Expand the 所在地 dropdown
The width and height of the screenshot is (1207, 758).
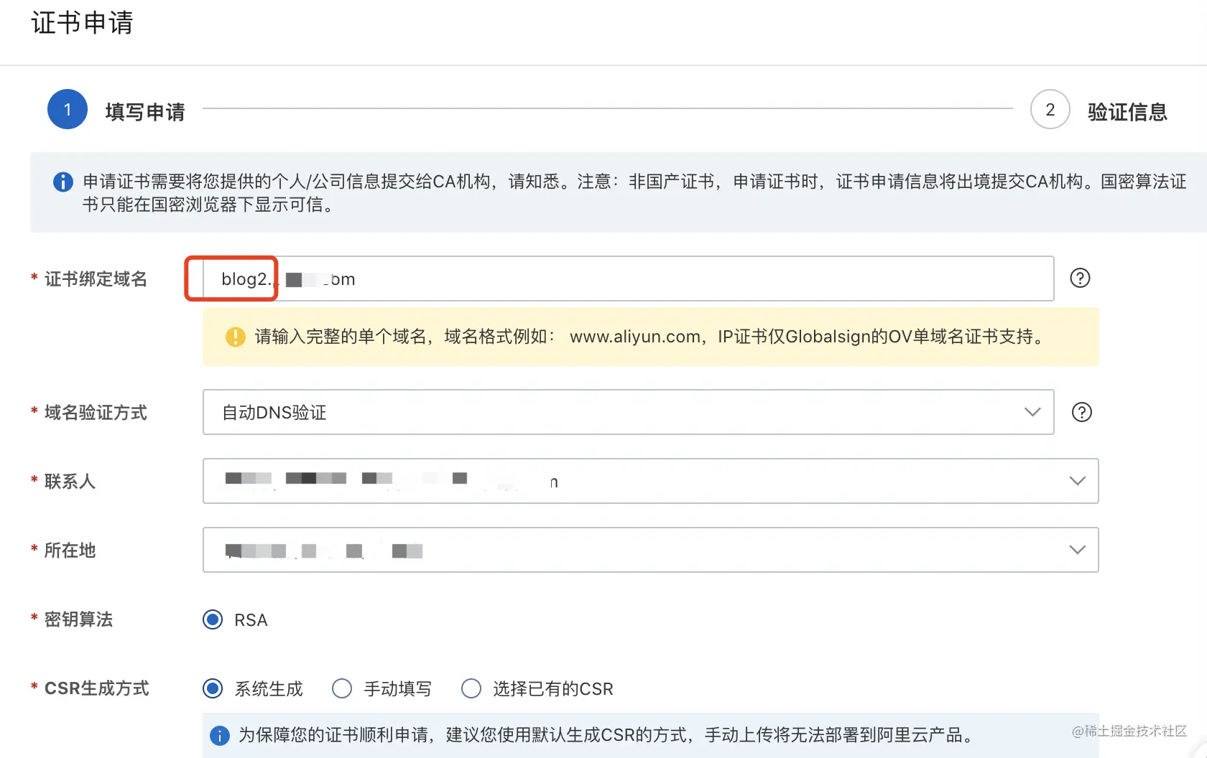(x=651, y=550)
